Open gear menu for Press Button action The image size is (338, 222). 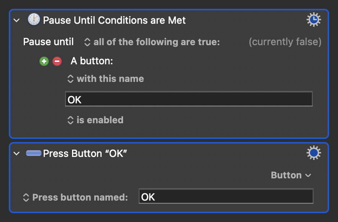tap(314, 153)
